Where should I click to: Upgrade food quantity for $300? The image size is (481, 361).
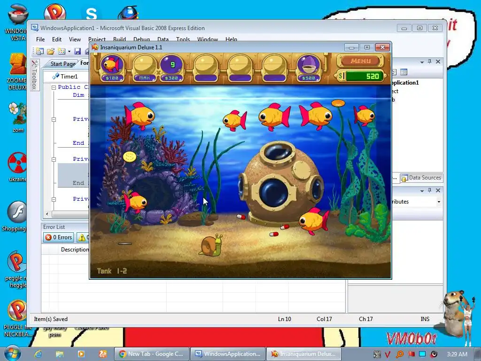[172, 68]
